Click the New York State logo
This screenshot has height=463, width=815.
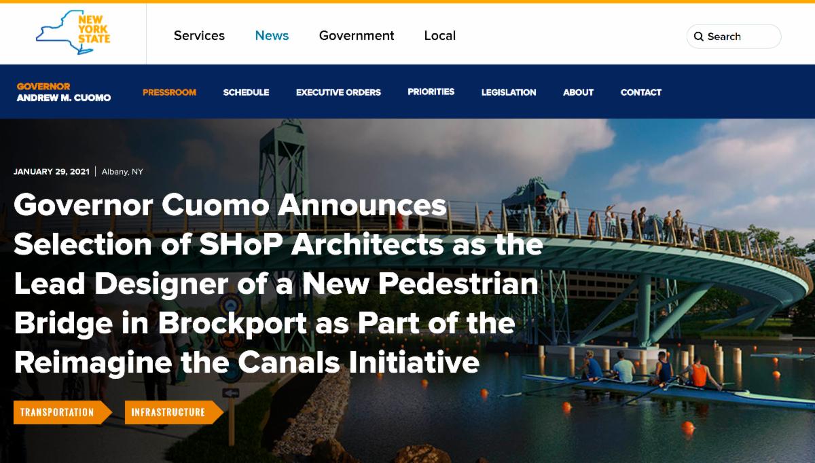pos(73,33)
